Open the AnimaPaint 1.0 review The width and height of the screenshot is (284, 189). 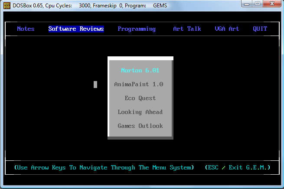click(138, 84)
